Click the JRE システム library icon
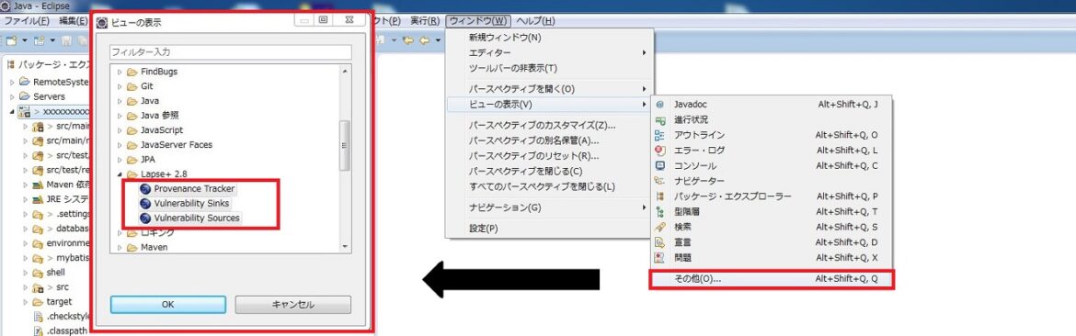Viewport: 1076px width, 336px height. tap(39, 199)
